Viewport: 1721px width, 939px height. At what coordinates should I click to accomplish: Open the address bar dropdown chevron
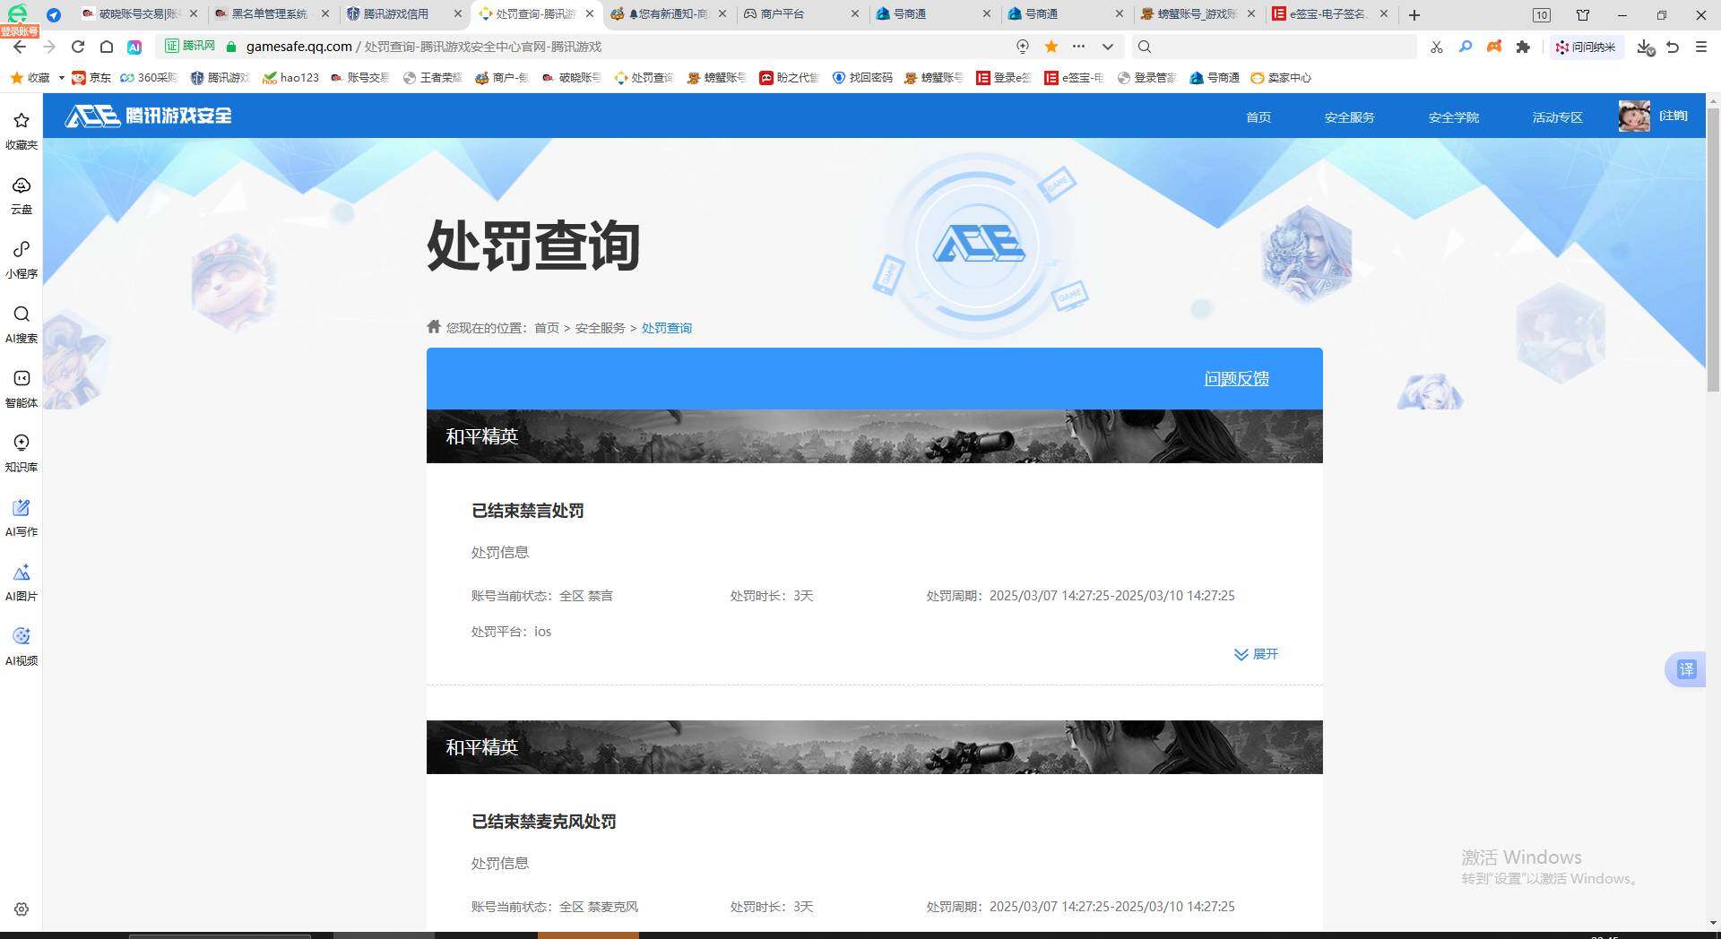(x=1108, y=47)
